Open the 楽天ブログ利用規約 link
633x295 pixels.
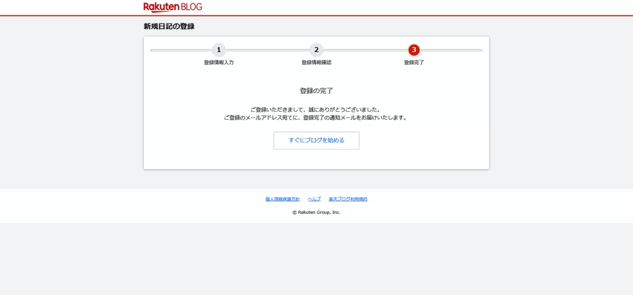348,199
